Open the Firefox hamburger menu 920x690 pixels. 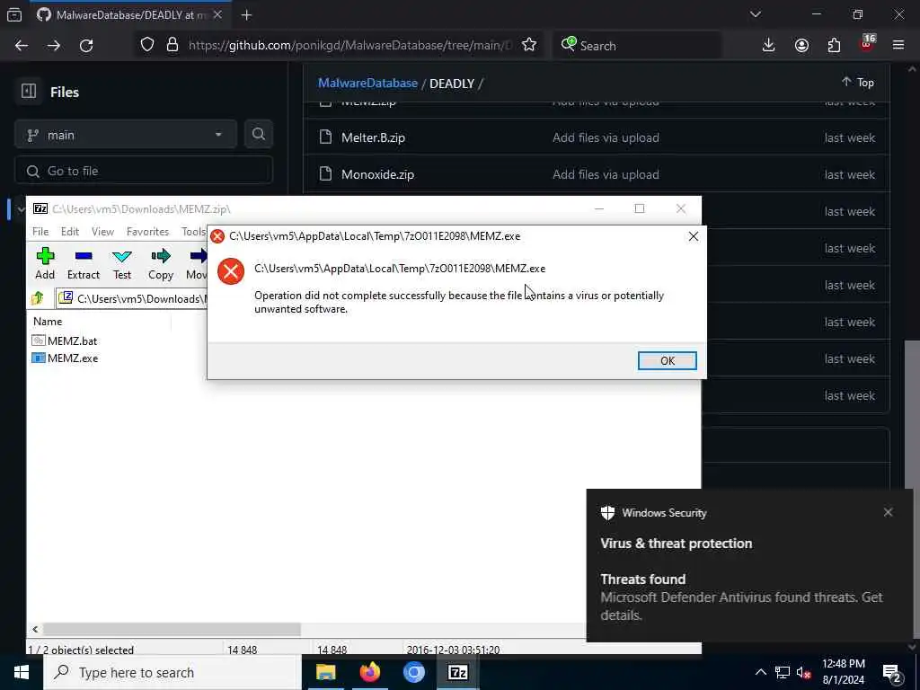click(x=898, y=45)
